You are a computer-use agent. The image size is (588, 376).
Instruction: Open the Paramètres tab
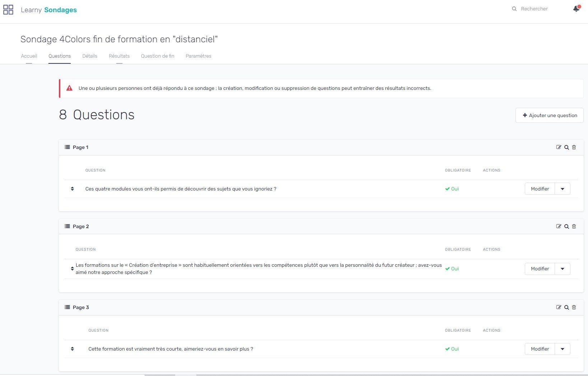(x=199, y=56)
